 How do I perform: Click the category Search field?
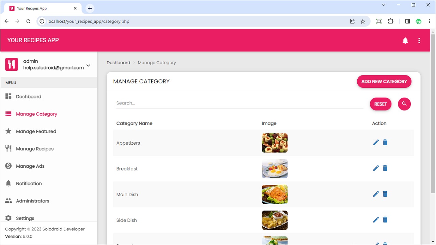(240, 103)
